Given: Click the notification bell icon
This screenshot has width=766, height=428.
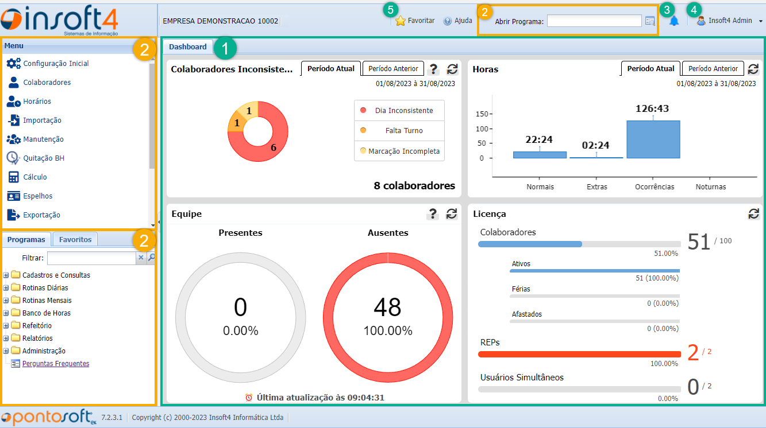Looking at the screenshot, I should click(x=674, y=21).
